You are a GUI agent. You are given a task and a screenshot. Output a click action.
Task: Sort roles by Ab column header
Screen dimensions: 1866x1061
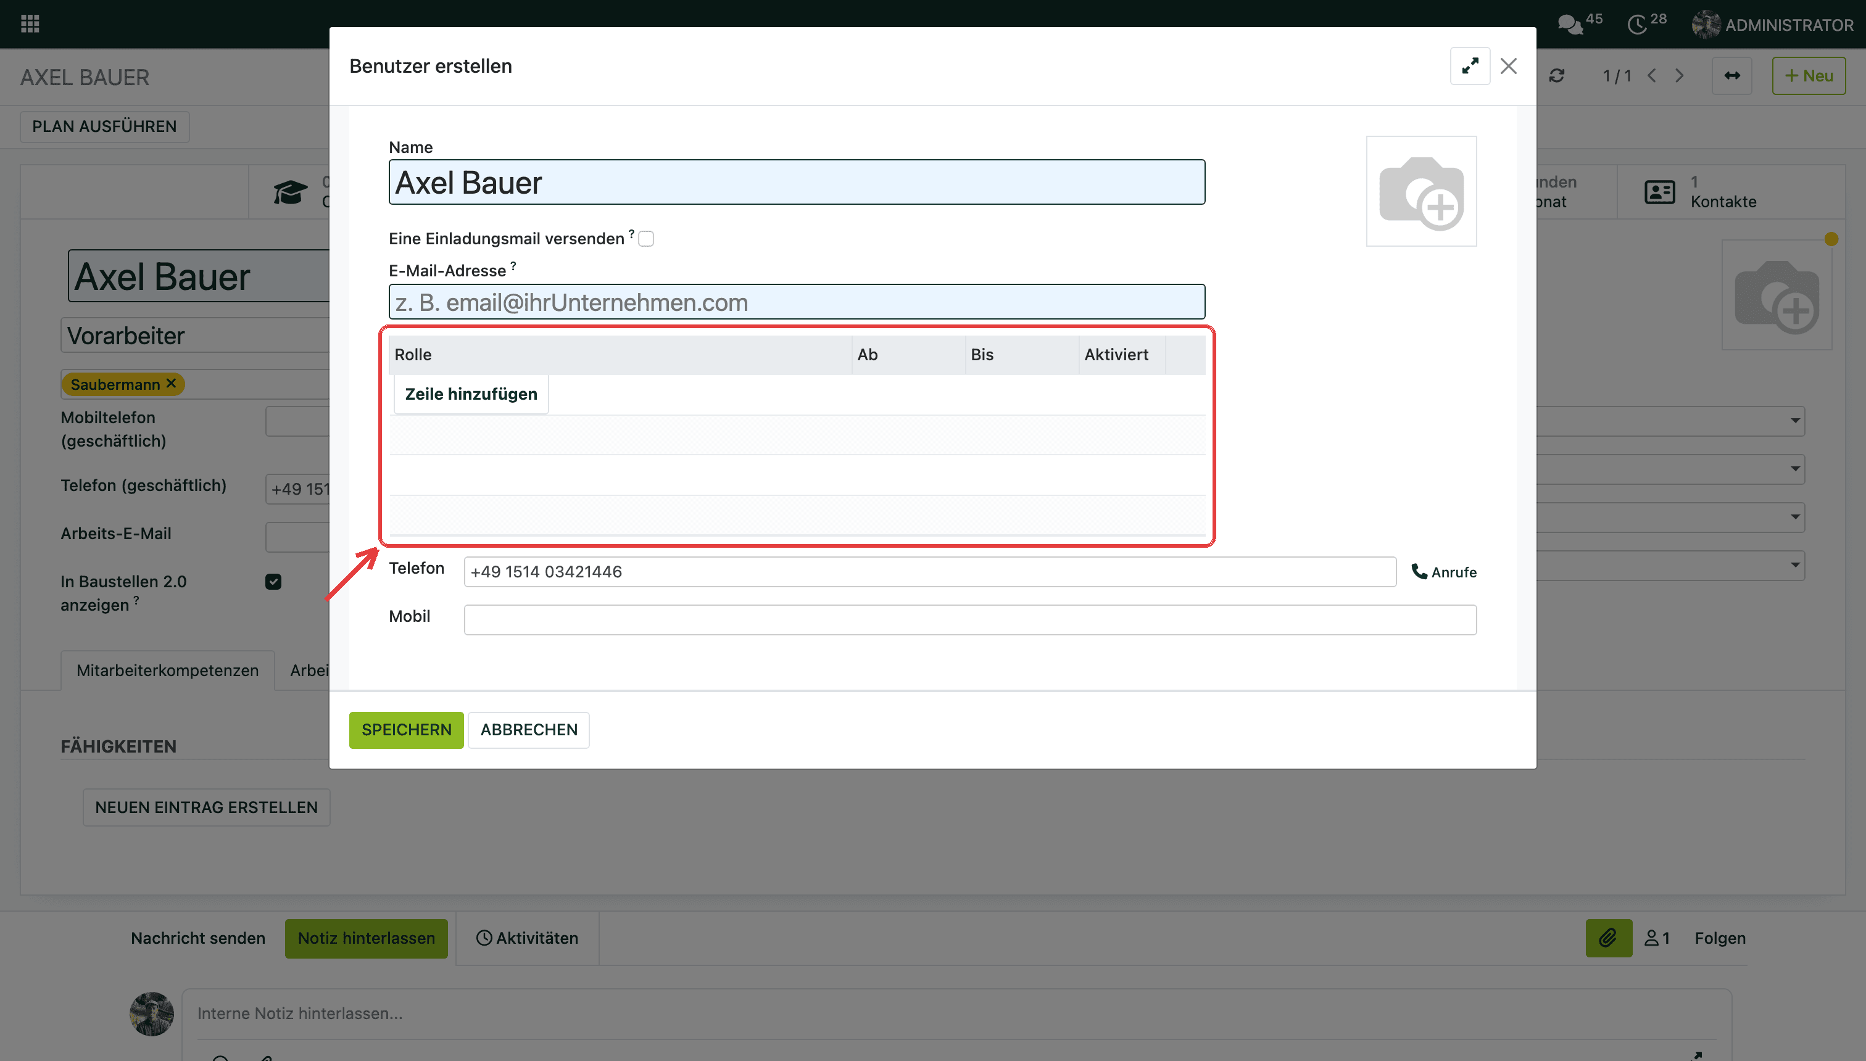tap(908, 355)
